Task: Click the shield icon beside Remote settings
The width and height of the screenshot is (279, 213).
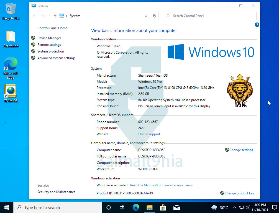Action: [x=33, y=45]
